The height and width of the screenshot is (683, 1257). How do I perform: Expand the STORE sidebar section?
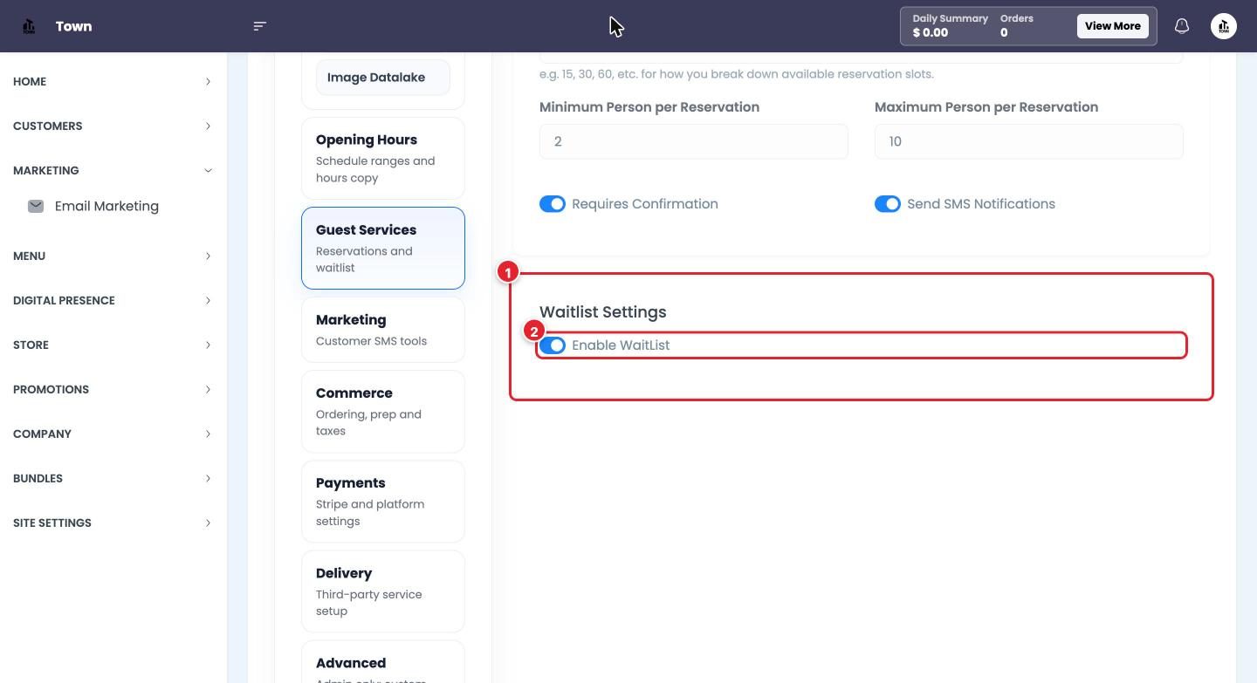tap(112, 345)
